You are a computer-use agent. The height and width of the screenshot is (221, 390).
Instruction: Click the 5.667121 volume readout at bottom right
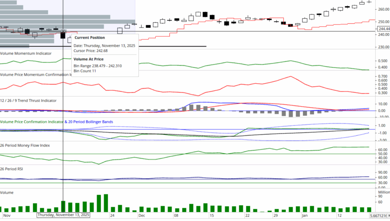click(x=379, y=216)
